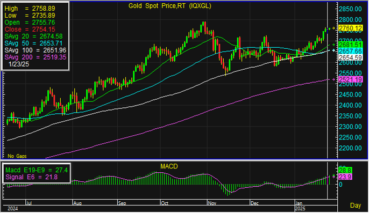
Task: Click the Macd E19-E9 = 27.4 reading
Action: (x=37, y=170)
